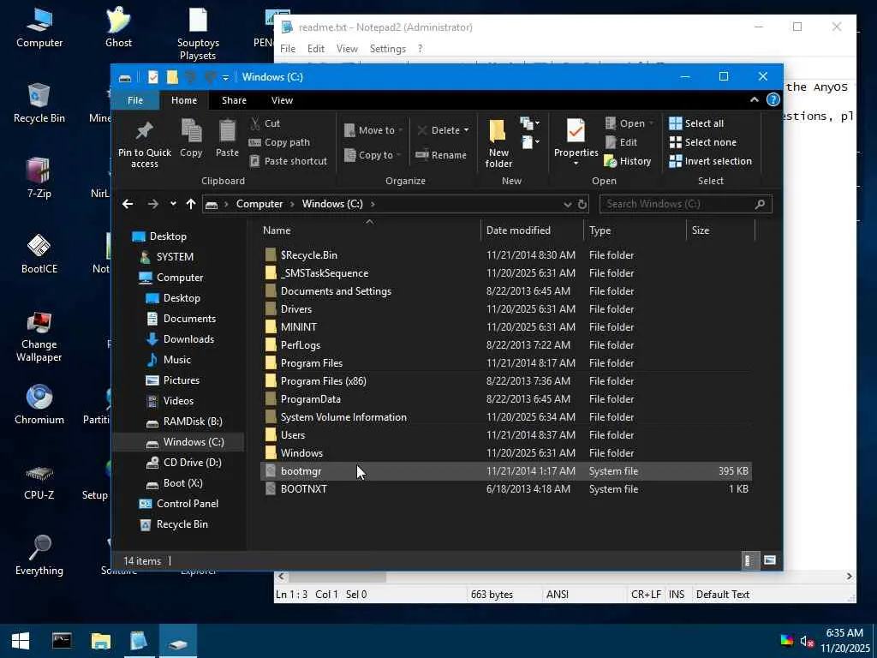Click Default Text in Notepad2 status bar

coord(723,595)
